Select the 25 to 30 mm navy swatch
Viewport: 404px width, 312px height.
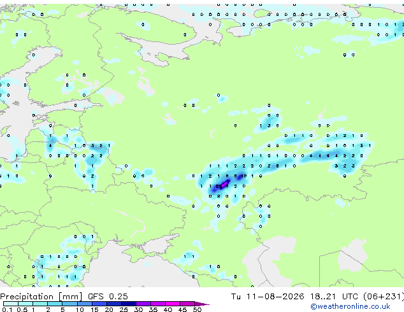[129, 304]
